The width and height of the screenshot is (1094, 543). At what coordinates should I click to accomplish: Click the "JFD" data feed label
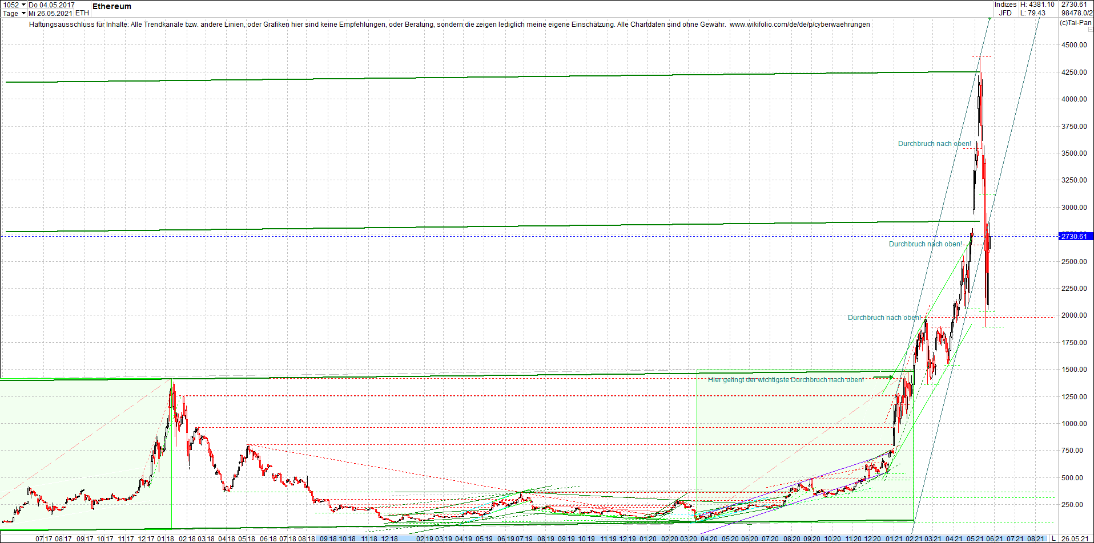(1005, 13)
